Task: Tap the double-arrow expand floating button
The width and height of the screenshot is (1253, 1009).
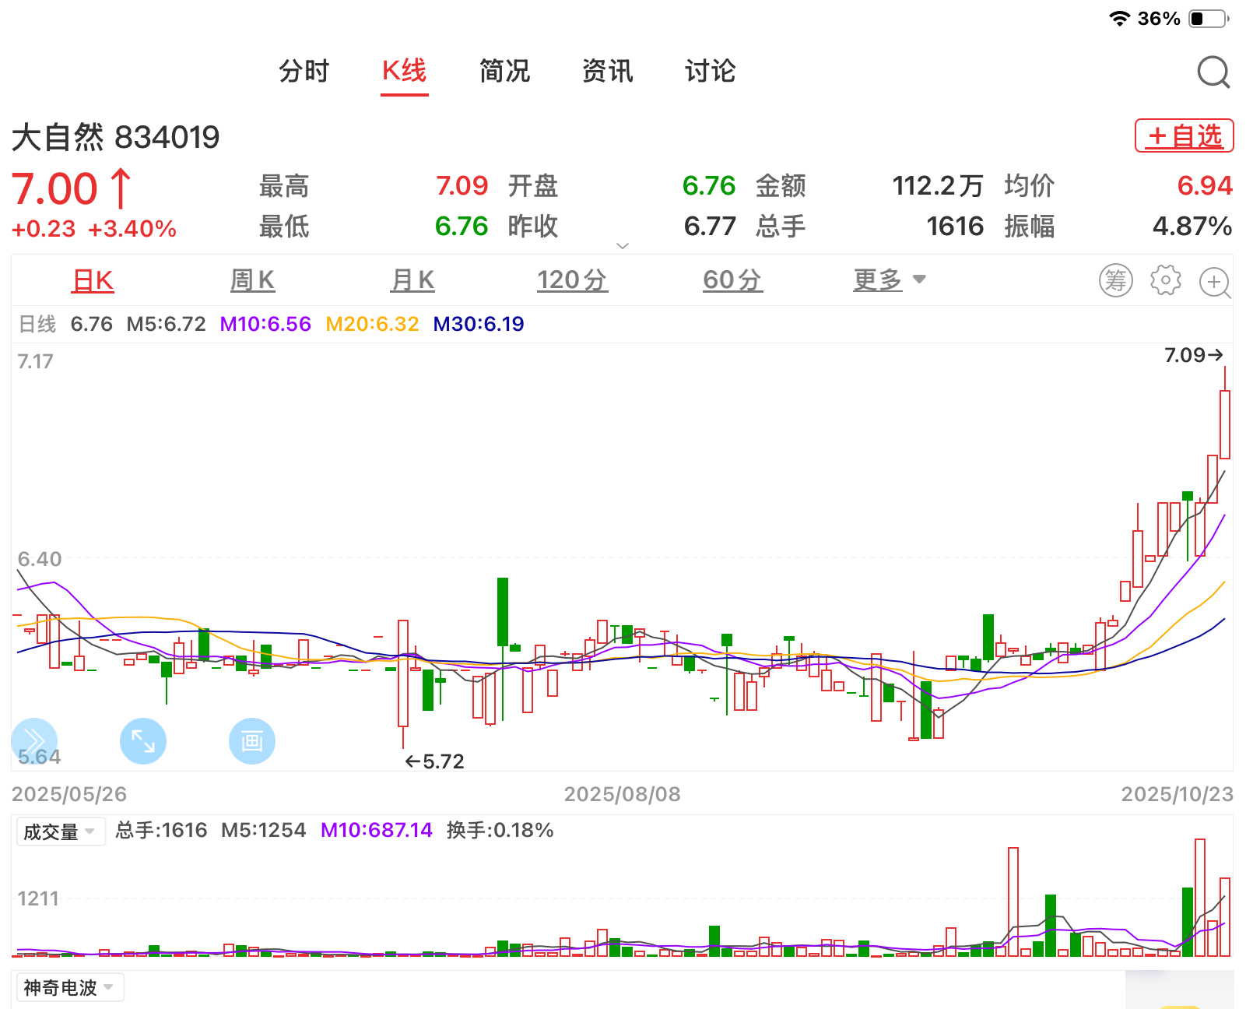Action: click(x=34, y=740)
